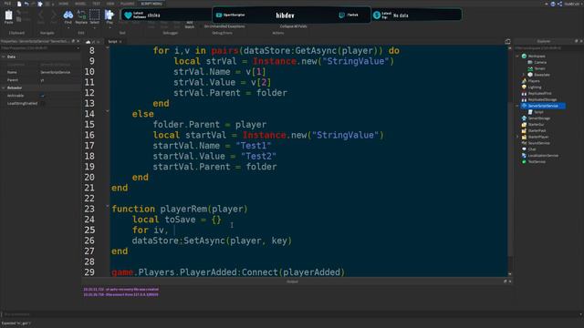Collapse the Behavior section in Properties
The image size is (584, 328).
[x=4, y=87]
